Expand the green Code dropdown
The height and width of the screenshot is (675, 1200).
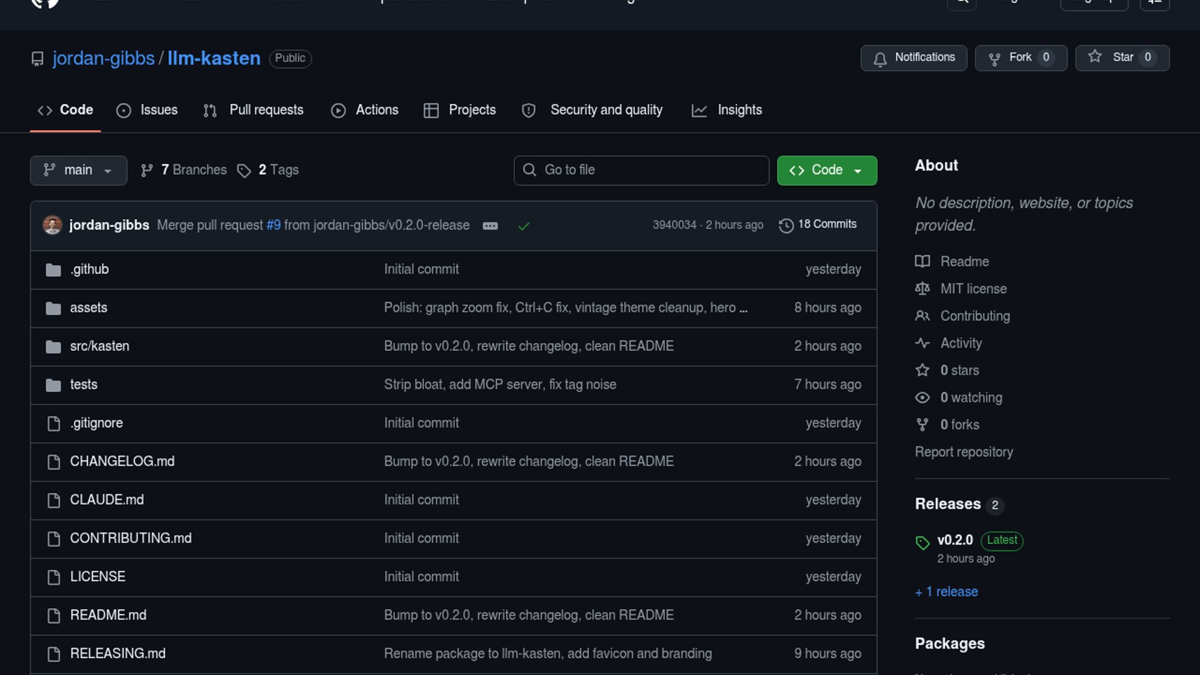pos(826,170)
